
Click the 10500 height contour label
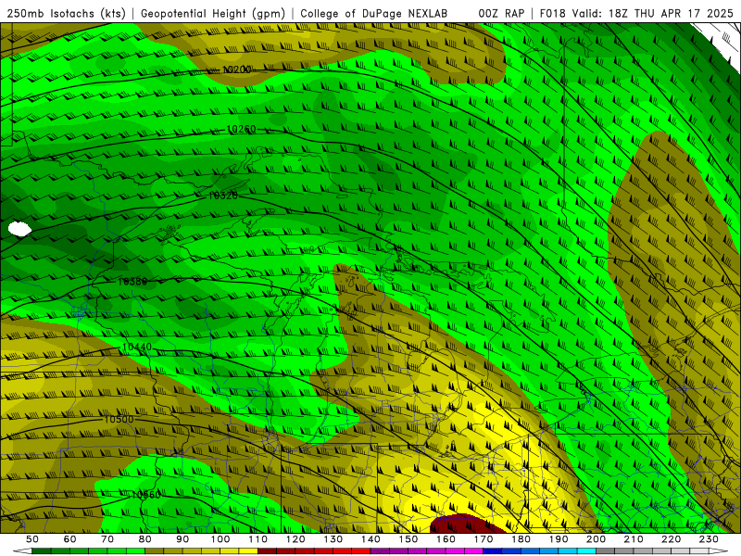tap(119, 420)
